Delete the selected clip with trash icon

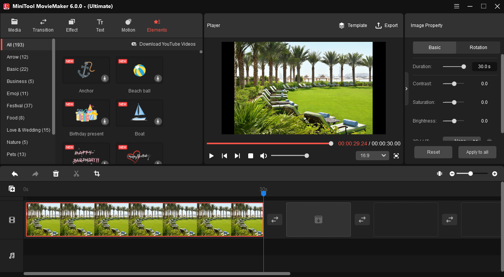(56, 174)
